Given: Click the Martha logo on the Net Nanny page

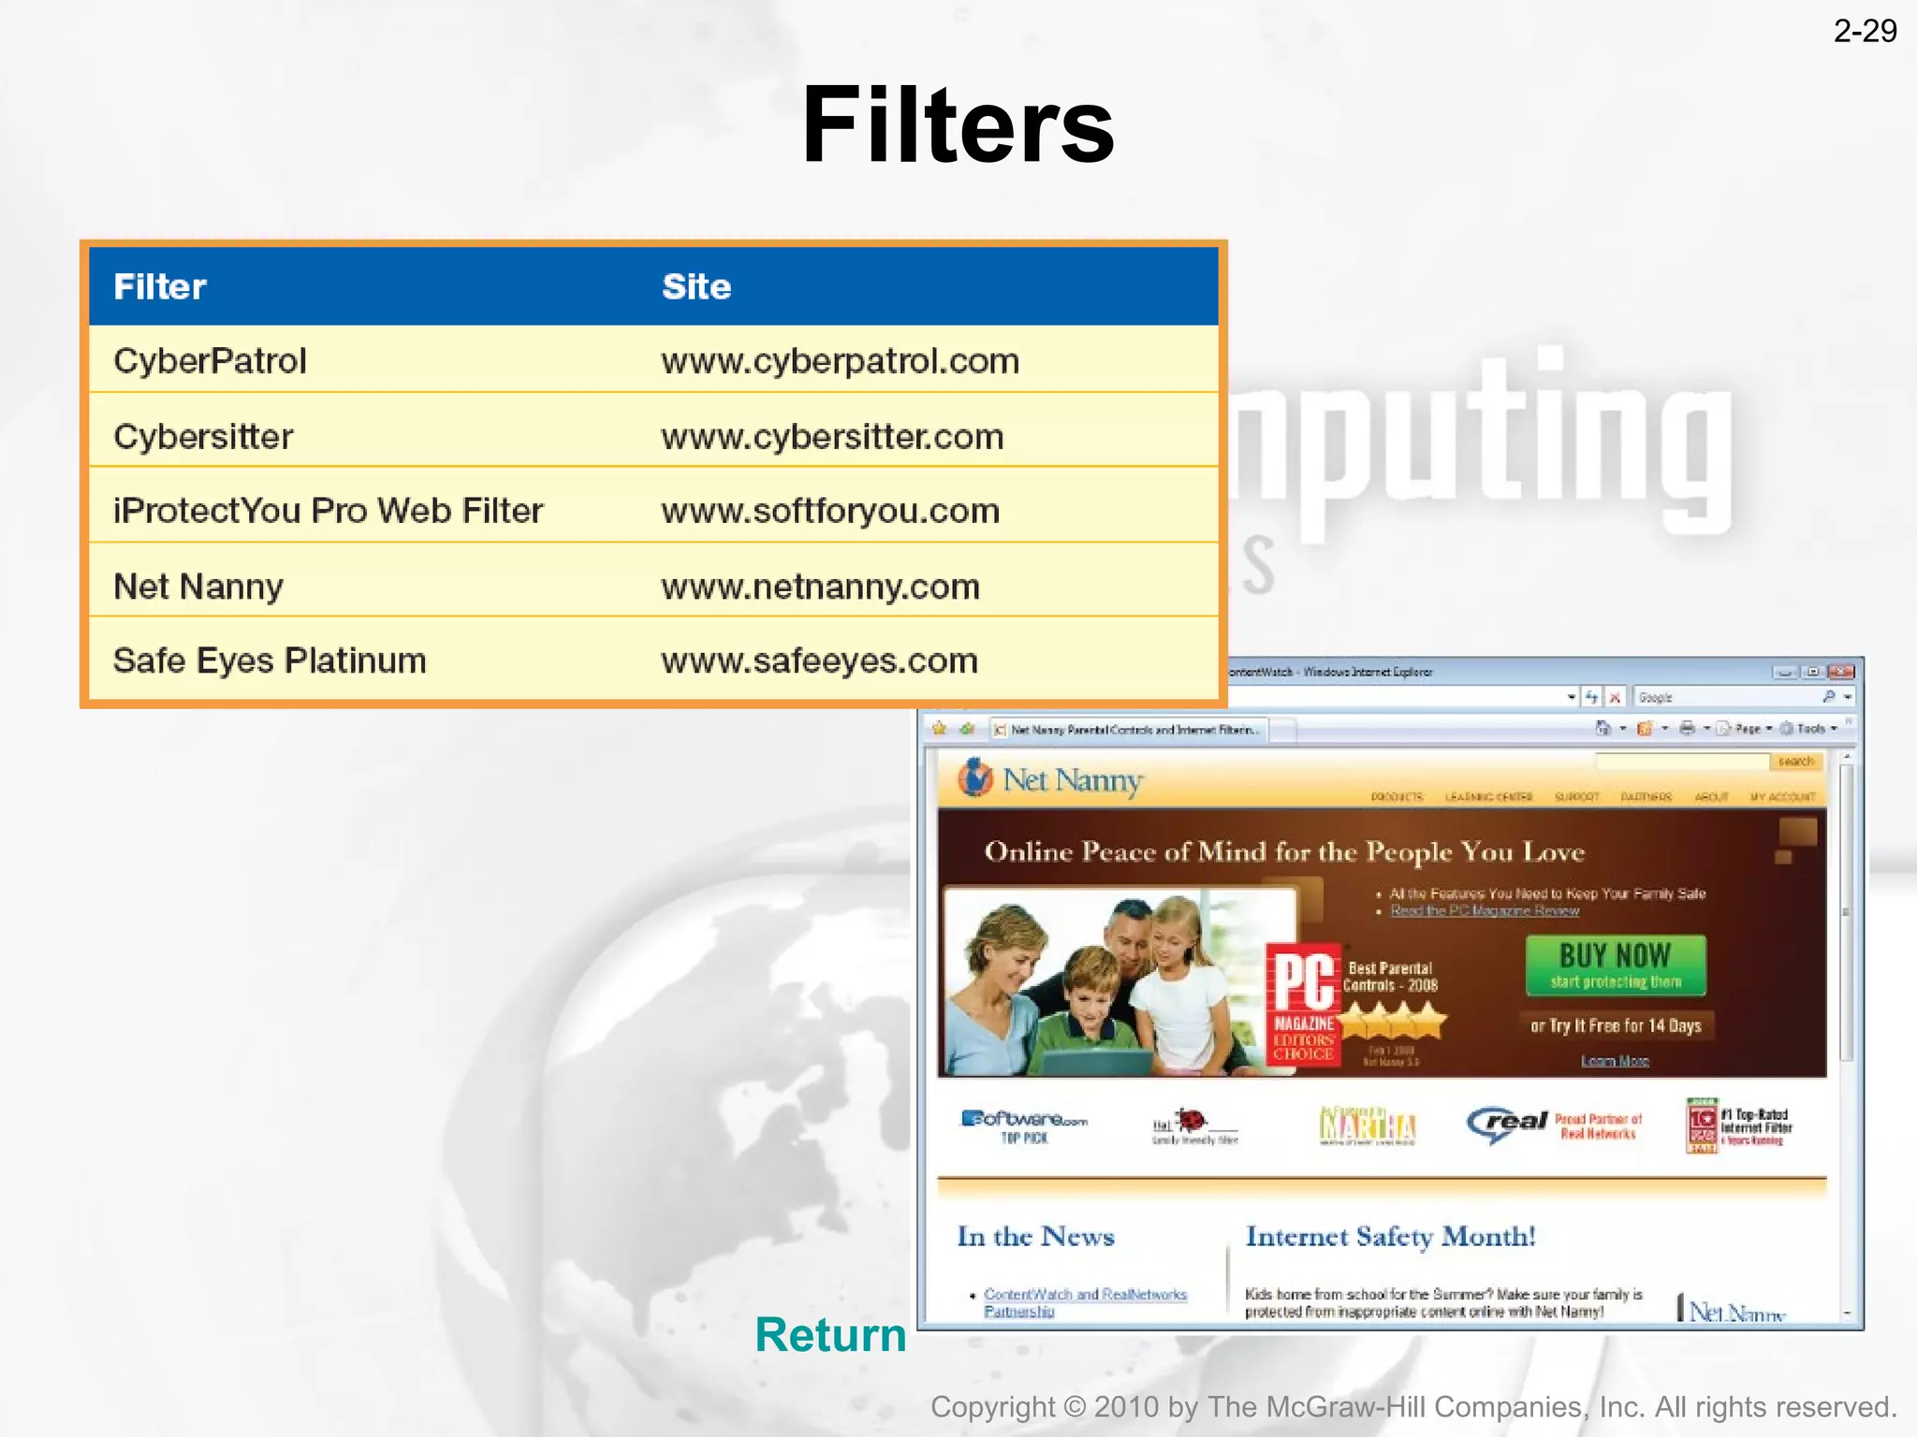Looking at the screenshot, I should click(1368, 1125).
